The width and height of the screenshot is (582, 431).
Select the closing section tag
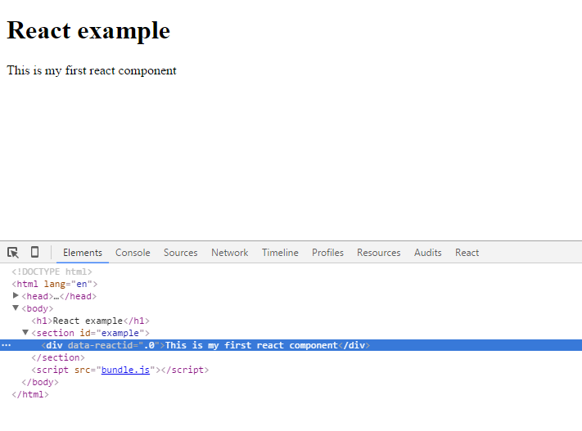click(58, 357)
